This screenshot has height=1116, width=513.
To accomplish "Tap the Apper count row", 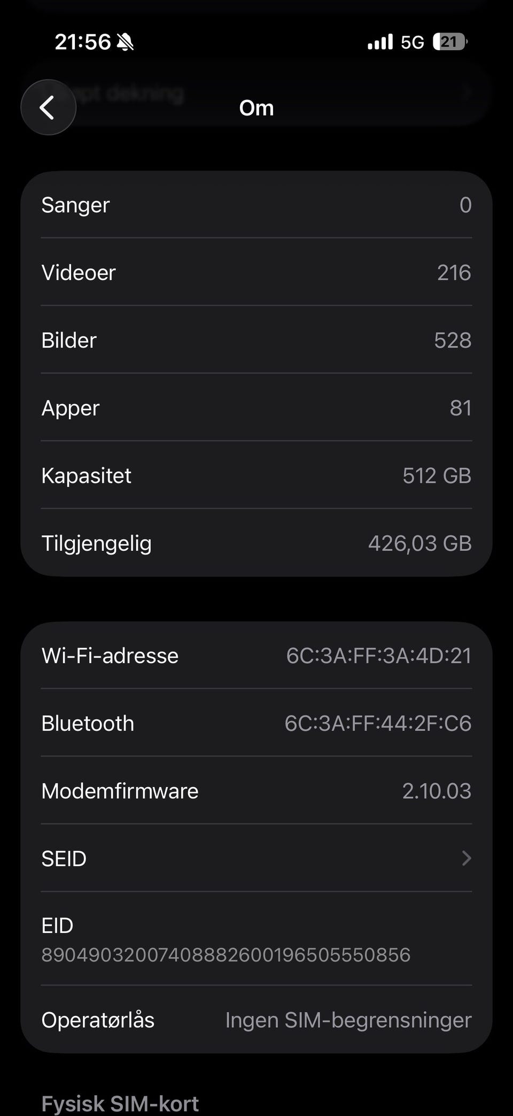I will 256,408.
